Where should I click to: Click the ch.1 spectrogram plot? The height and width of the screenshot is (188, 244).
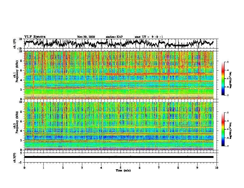(x=119, y=75)
